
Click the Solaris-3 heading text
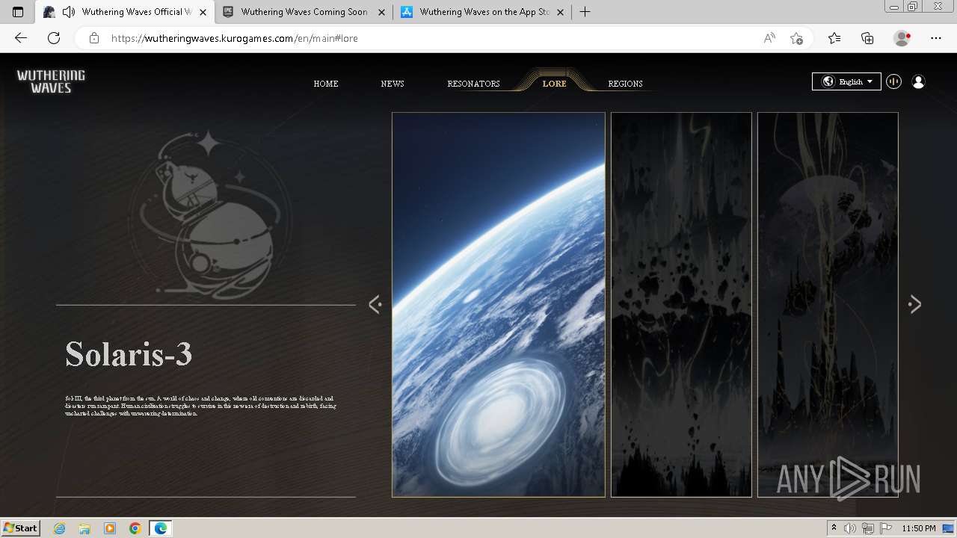(x=129, y=353)
